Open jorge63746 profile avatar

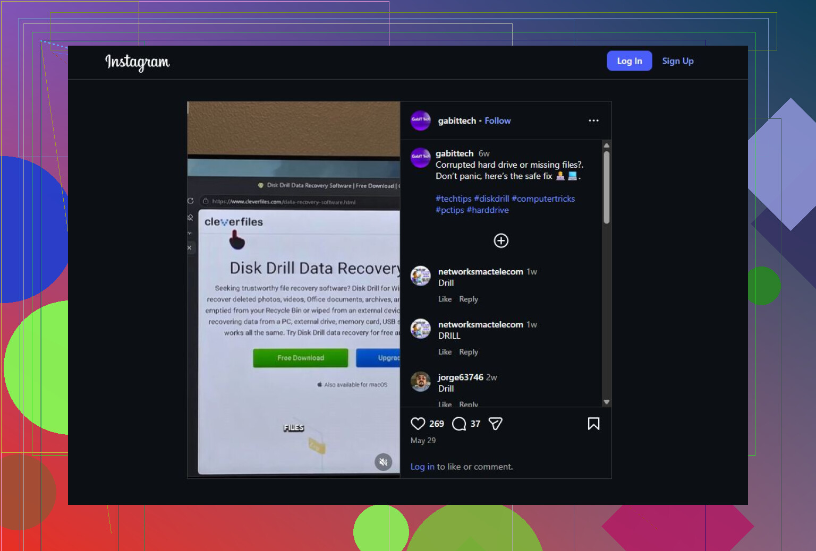click(420, 382)
